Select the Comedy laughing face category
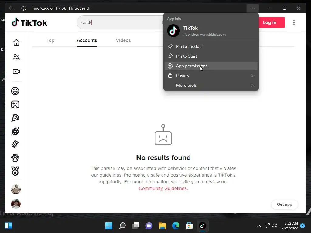Viewport: 311px width, 233px height. click(15, 91)
